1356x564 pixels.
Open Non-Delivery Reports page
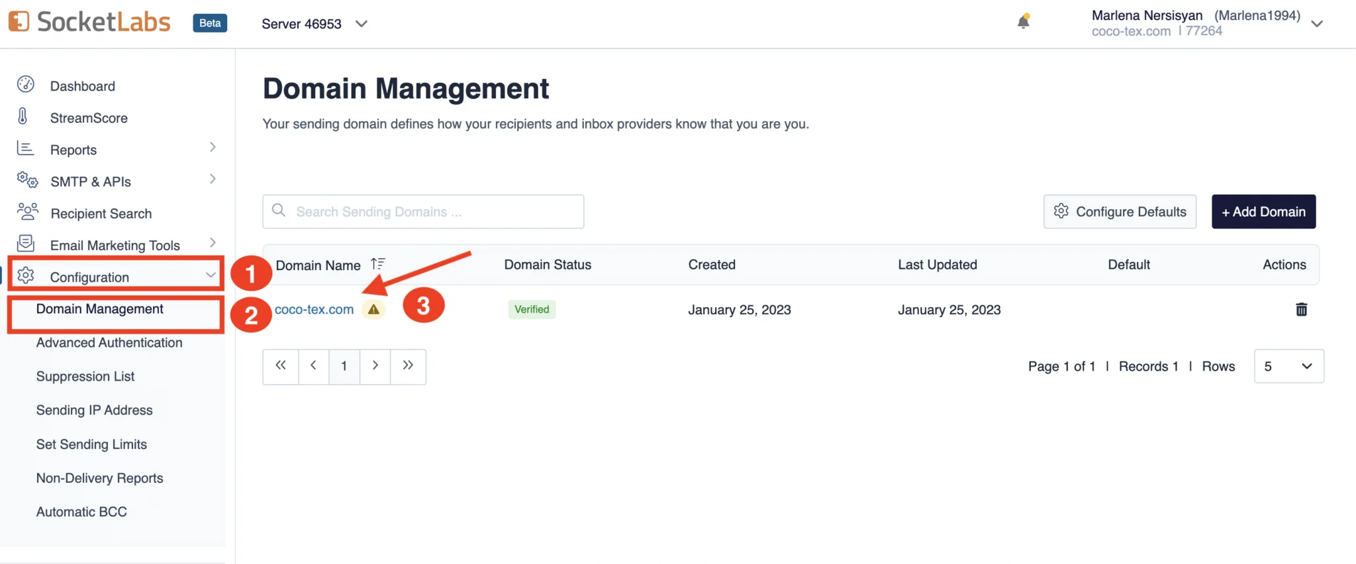(99, 478)
